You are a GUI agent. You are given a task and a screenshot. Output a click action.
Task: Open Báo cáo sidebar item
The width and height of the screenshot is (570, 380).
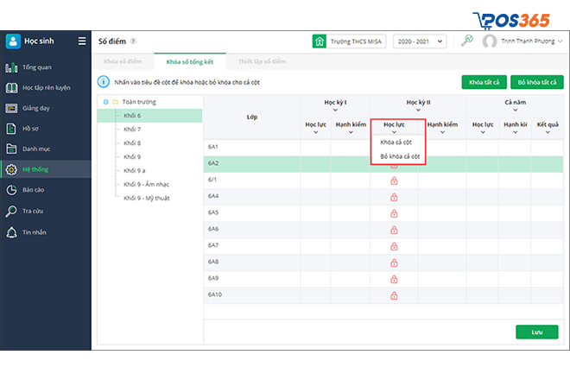point(34,189)
